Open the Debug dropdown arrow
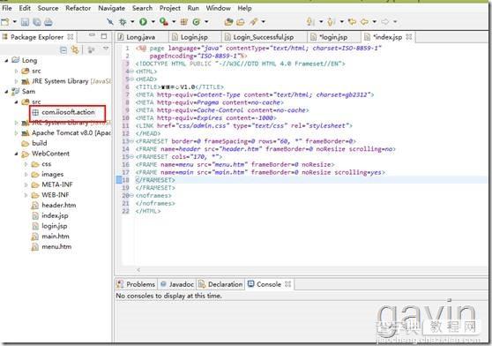492x346 pixels. click(x=132, y=22)
